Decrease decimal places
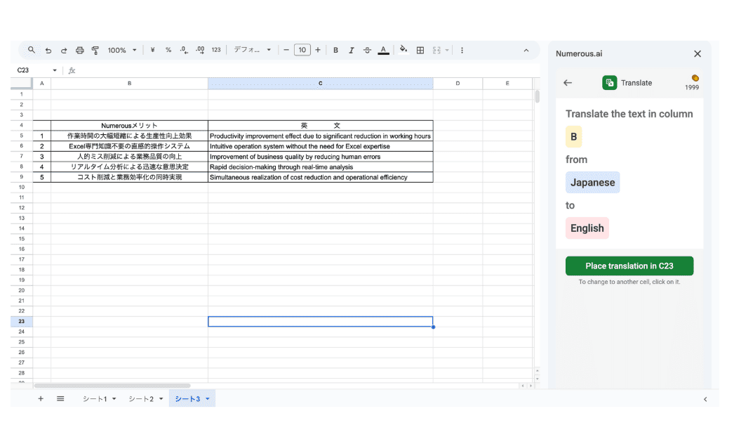This screenshot has height=430, width=734. point(184,50)
